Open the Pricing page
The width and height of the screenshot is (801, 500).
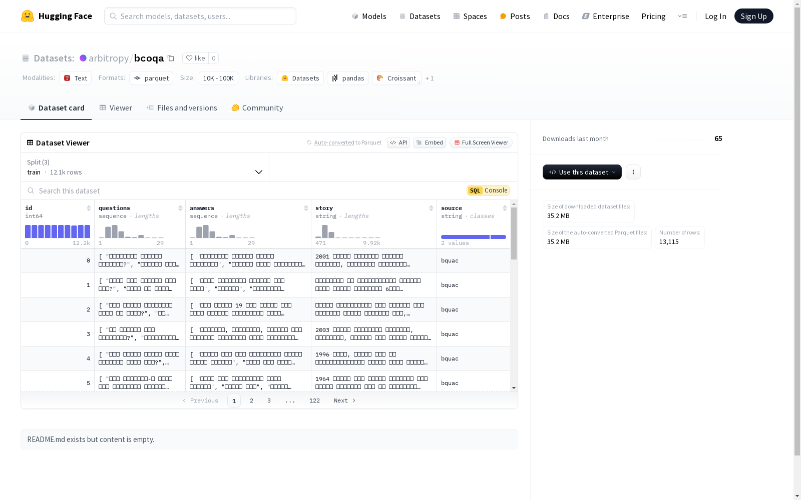[x=653, y=16]
